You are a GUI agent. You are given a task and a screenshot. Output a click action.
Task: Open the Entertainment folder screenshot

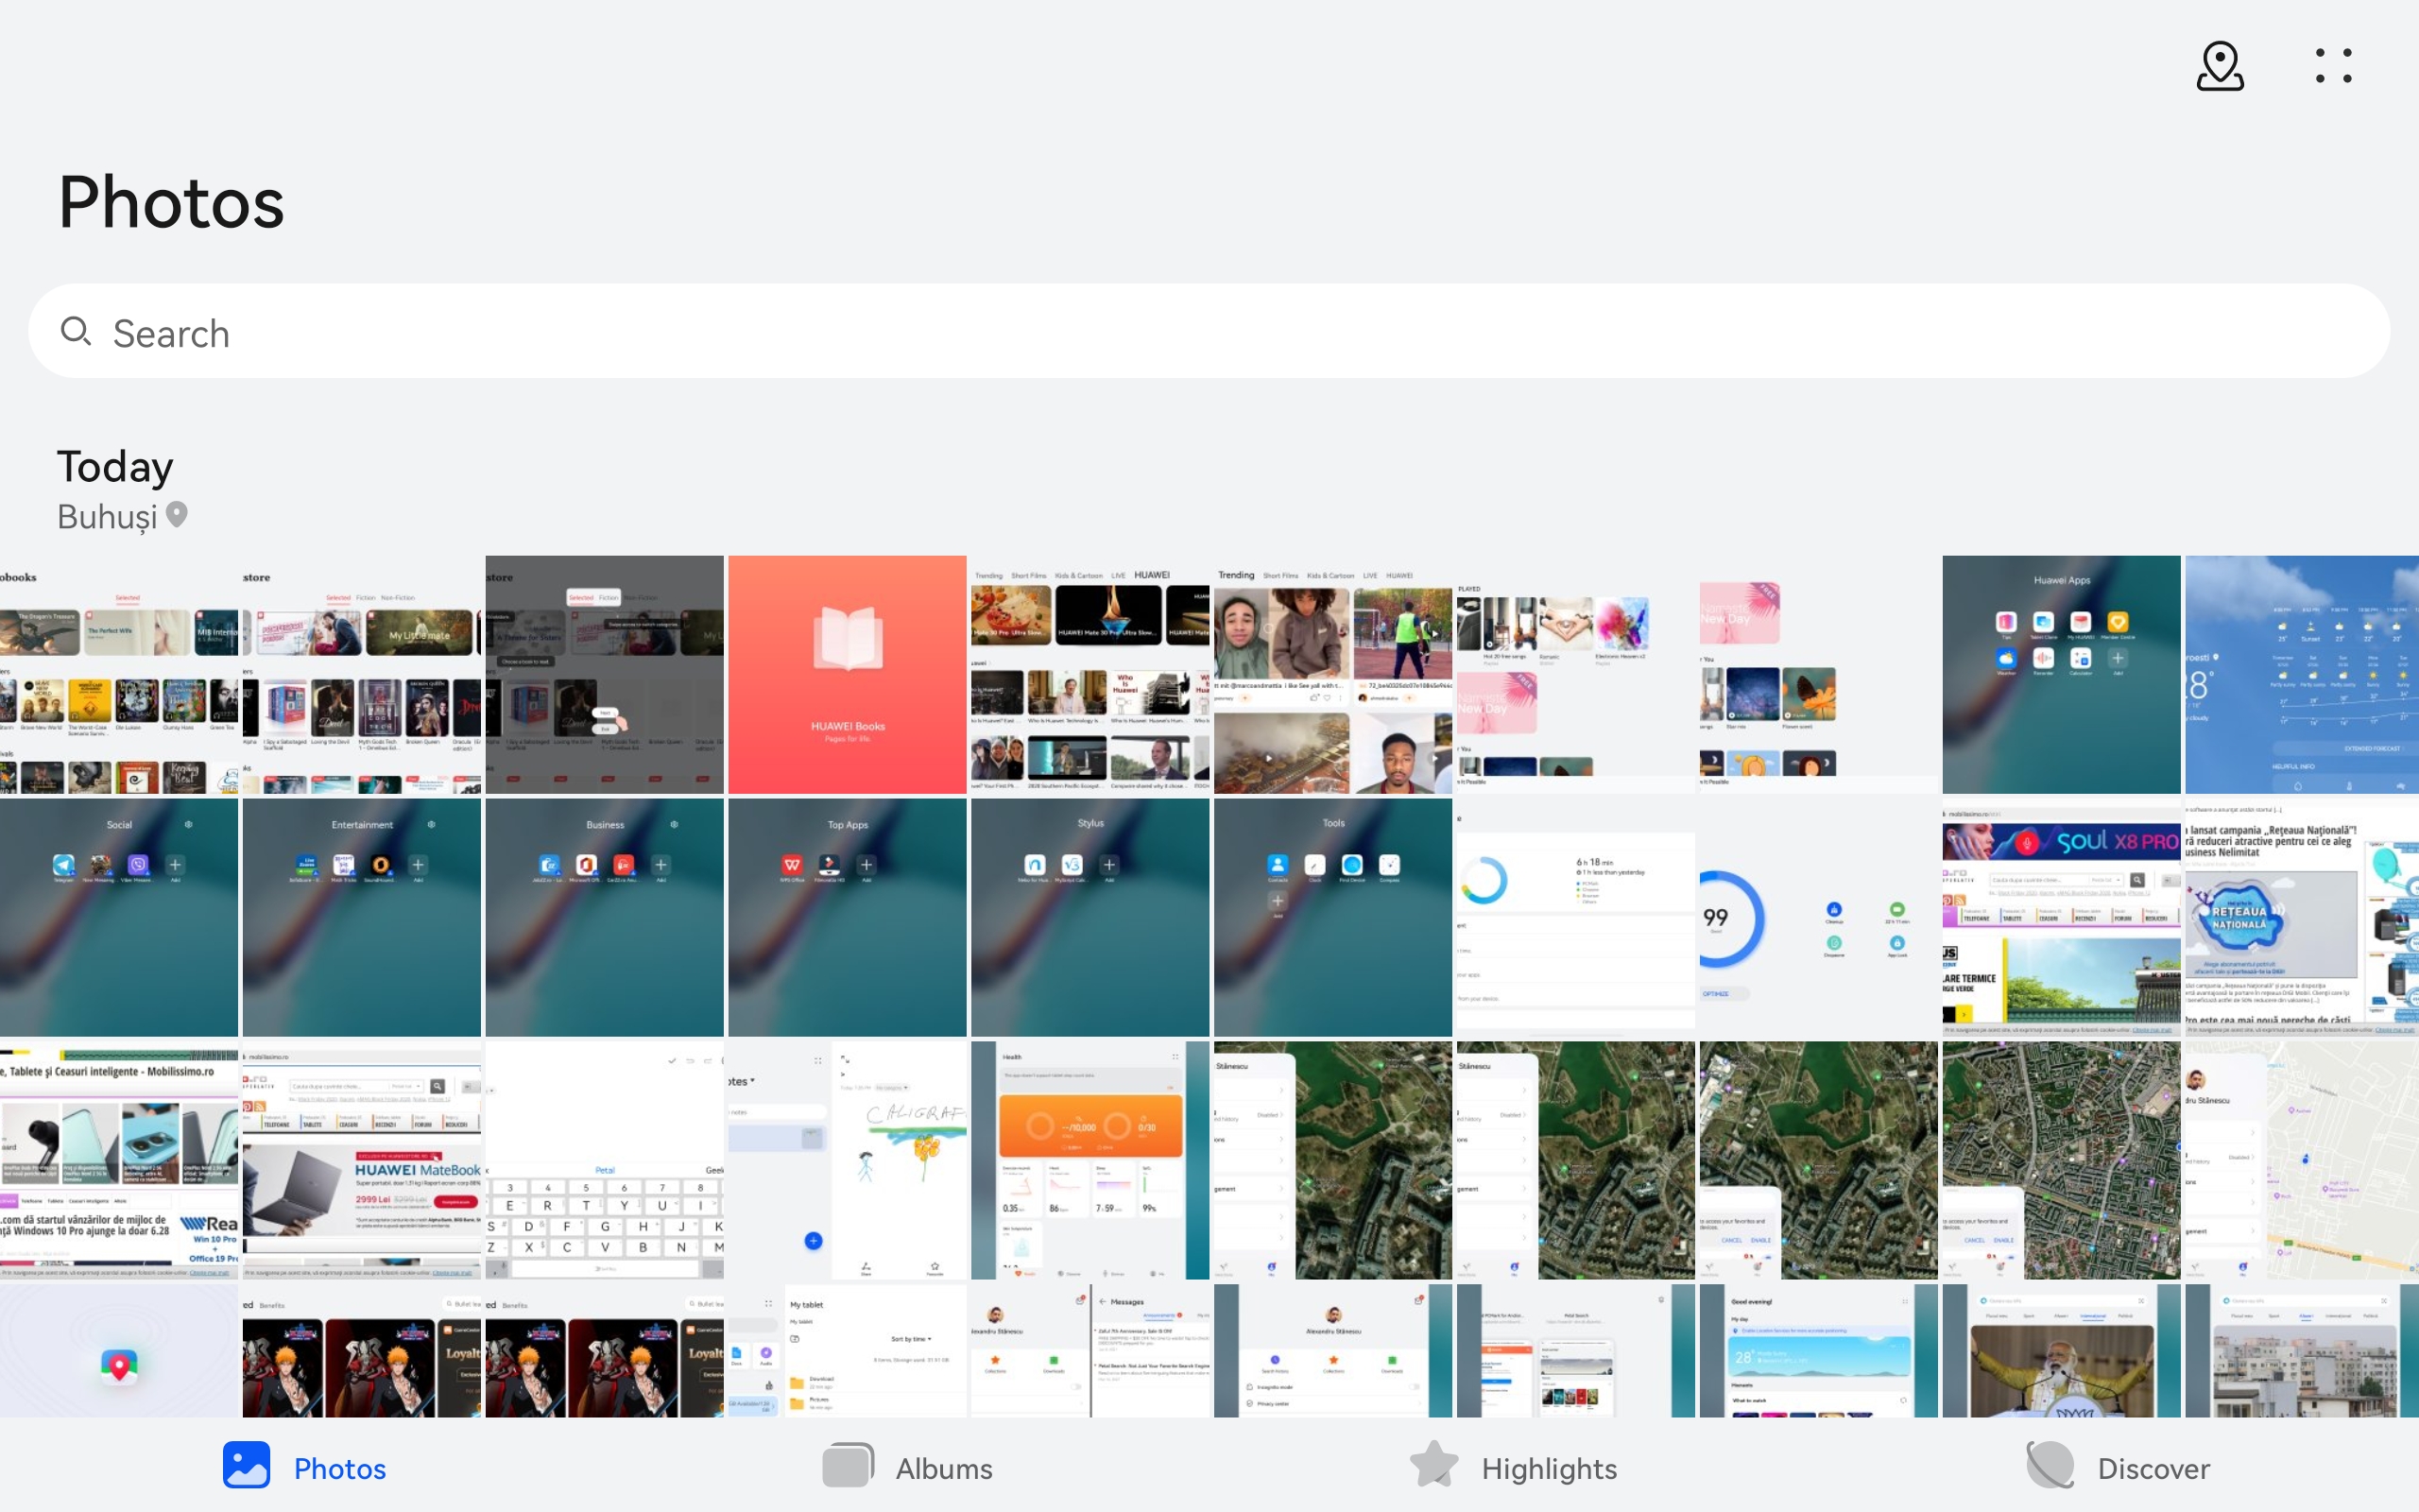click(362, 918)
